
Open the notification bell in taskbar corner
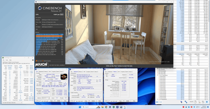[x=208, y=107]
